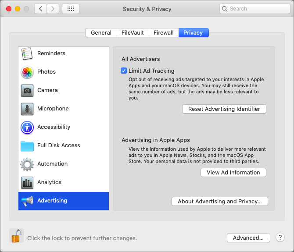Click the Security & Privacy window title

point(147,9)
